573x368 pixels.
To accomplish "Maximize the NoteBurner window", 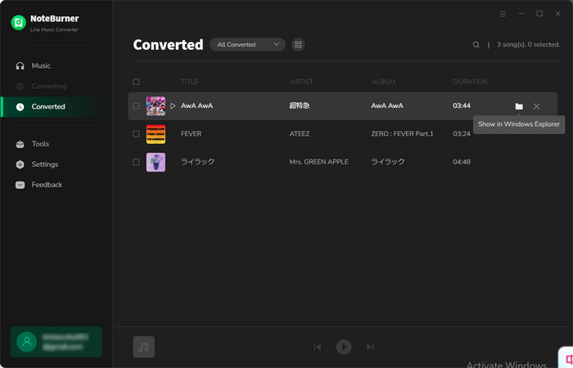I will point(539,14).
